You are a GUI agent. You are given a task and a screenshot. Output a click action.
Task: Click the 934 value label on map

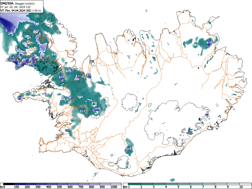click(80, 97)
